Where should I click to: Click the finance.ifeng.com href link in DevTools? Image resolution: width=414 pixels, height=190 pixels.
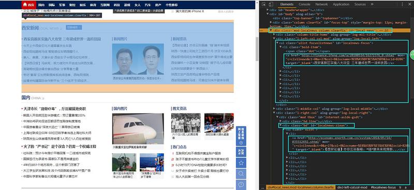pos(348,55)
